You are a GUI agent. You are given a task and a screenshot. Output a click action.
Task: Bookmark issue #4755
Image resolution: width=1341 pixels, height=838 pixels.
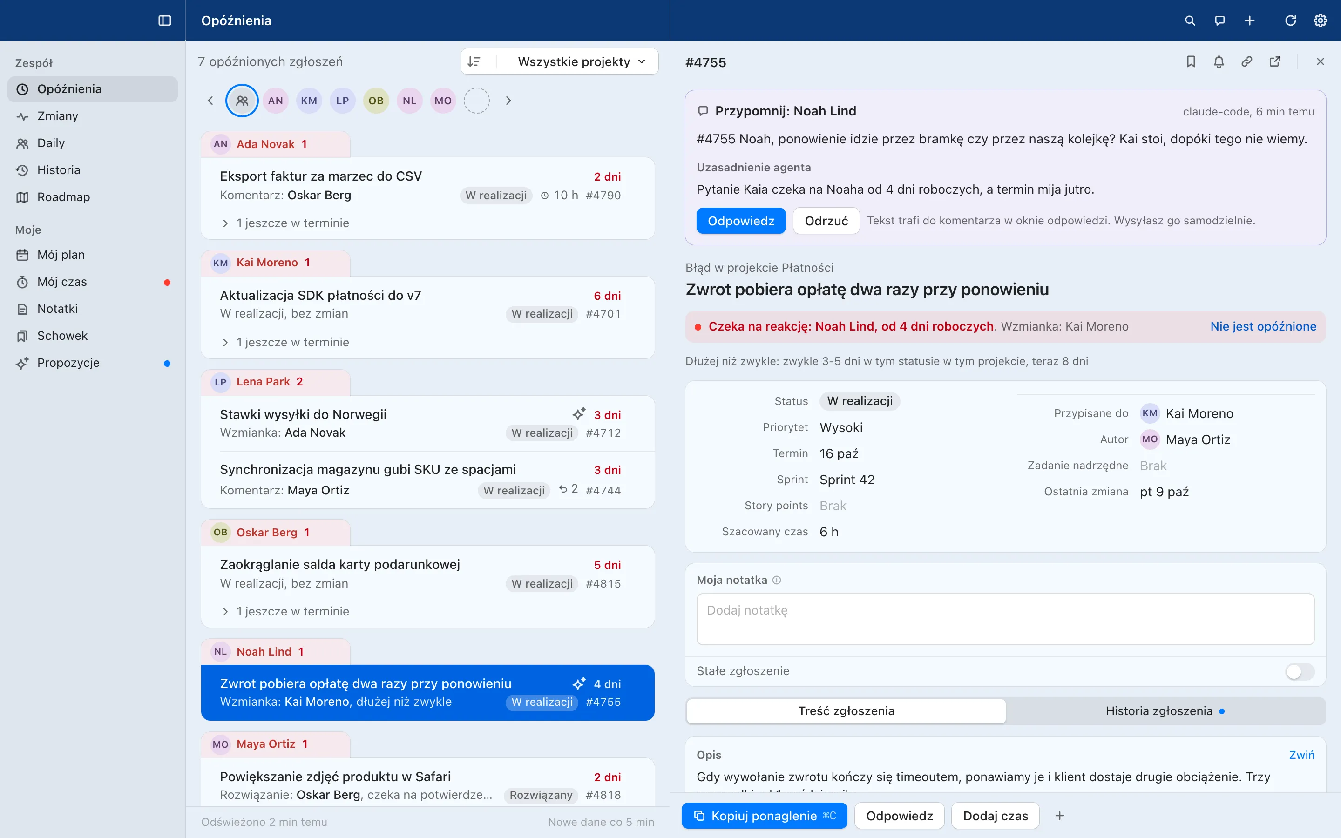point(1191,61)
